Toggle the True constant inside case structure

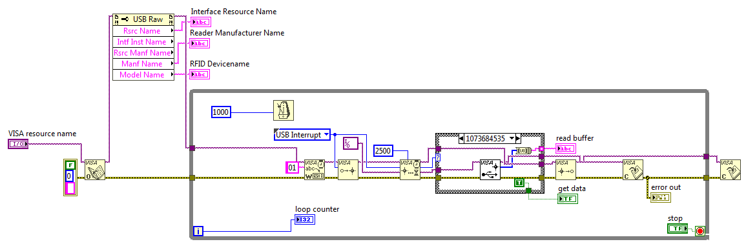point(519,182)
